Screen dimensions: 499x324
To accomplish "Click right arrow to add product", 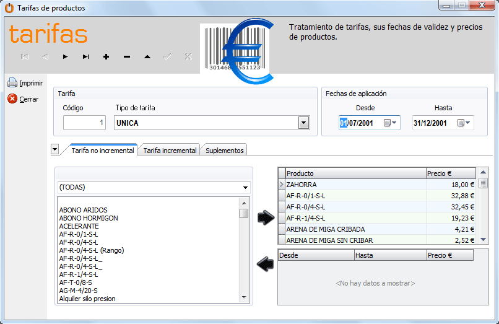I will click(266, 217).
